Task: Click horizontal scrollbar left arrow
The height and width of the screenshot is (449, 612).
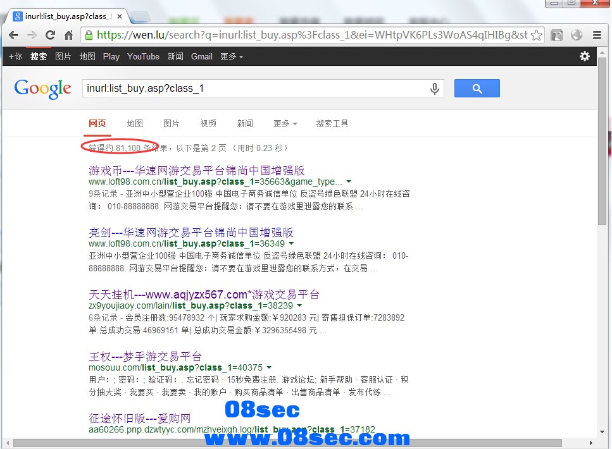Action: tap(8, 443)
